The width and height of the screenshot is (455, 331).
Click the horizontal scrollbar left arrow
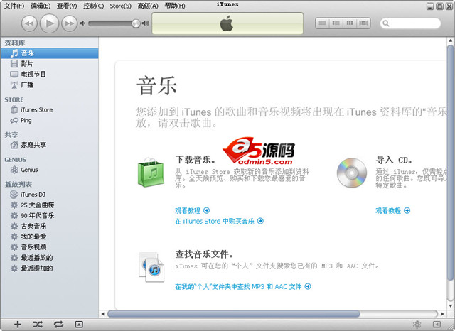102,314
